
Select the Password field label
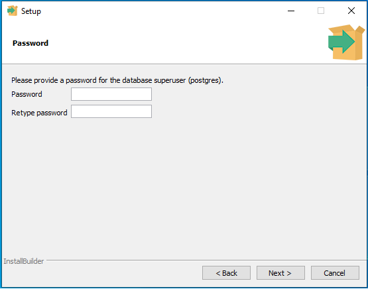tap(27, 94)
